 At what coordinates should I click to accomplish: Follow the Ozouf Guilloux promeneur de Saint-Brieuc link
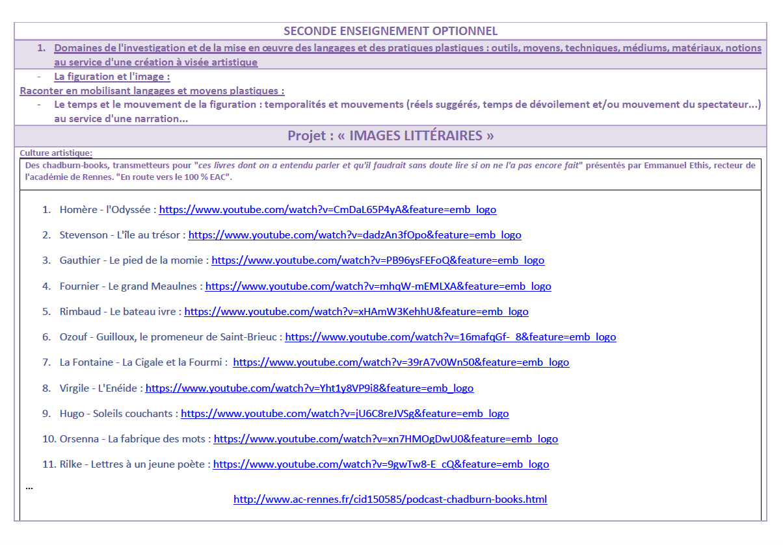450,337
